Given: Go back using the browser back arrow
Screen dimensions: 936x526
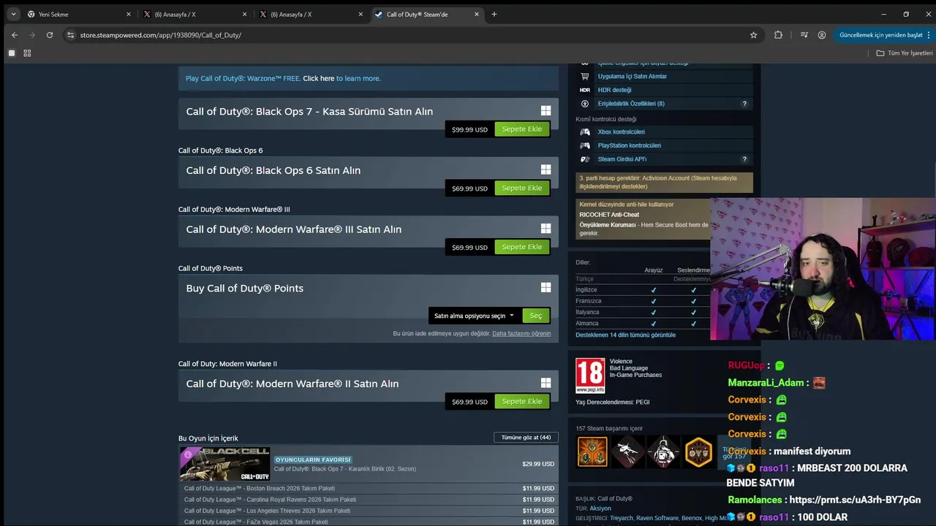Looking at the screenshot, I should 14,35.
